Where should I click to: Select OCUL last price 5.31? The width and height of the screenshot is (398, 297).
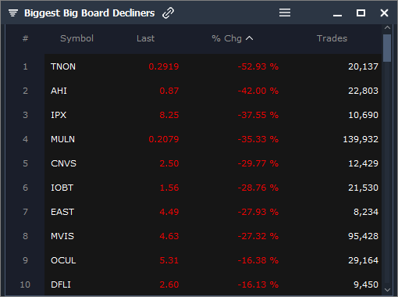pos(169,260)
